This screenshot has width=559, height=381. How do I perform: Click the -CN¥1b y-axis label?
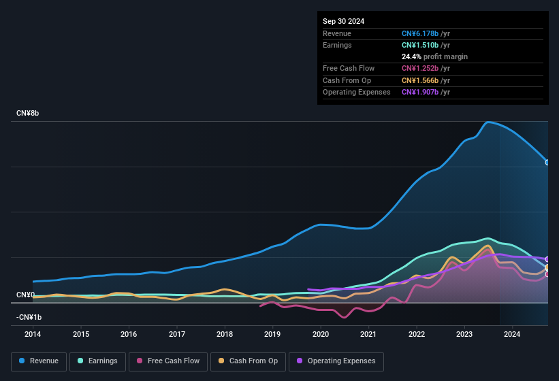pos(29,317)
